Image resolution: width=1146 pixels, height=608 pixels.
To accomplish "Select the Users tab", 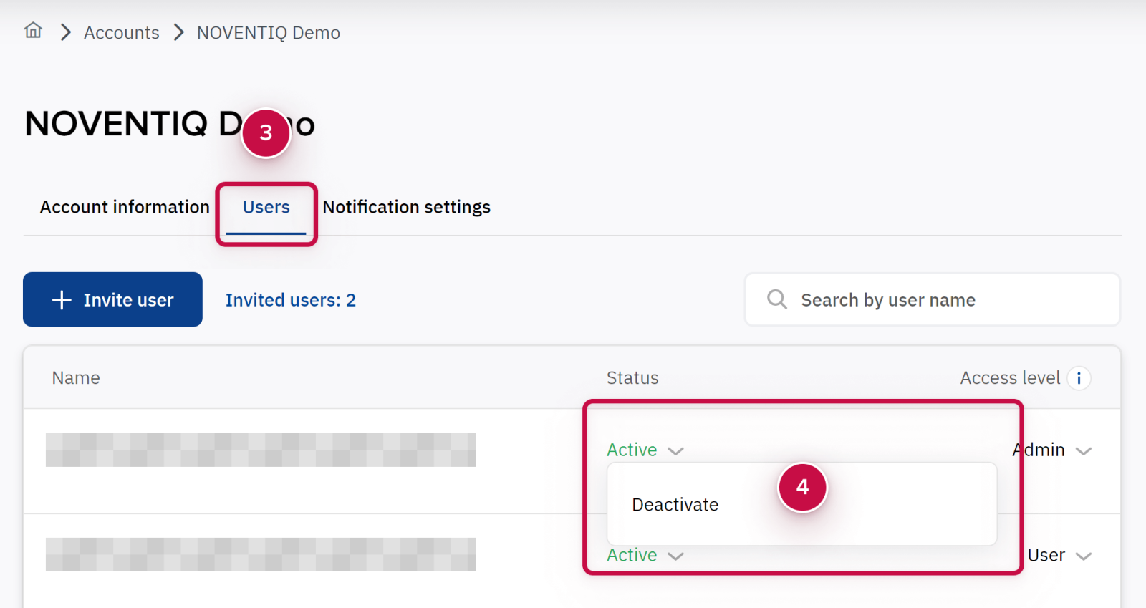I will coord(266,207).
